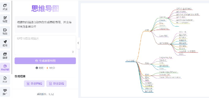Open the PDF section in sidebar
This screenshot has height=98, width=209.
coord(5,80)
